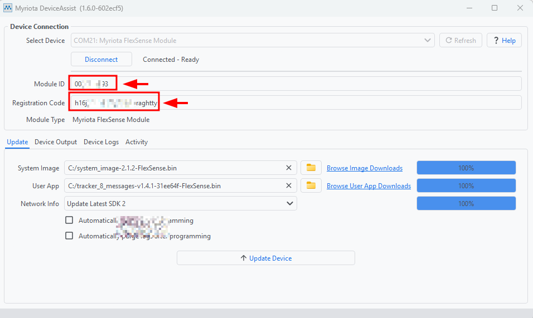Open folder browser for System Image

click(x=311, y=168)
